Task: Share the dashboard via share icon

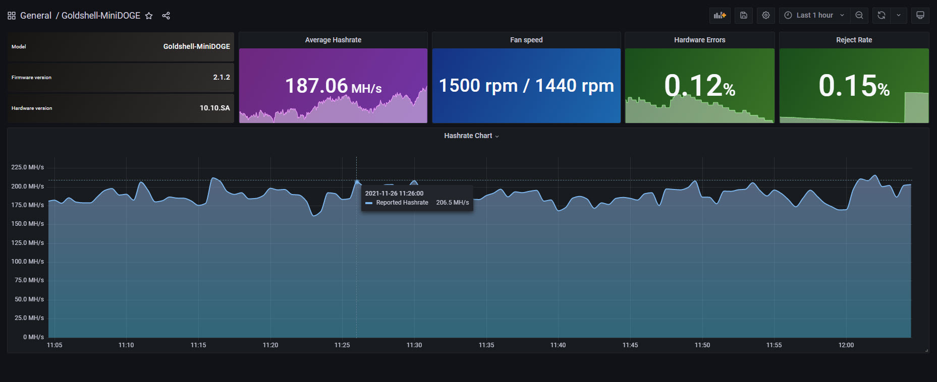Action: point(166,16)
